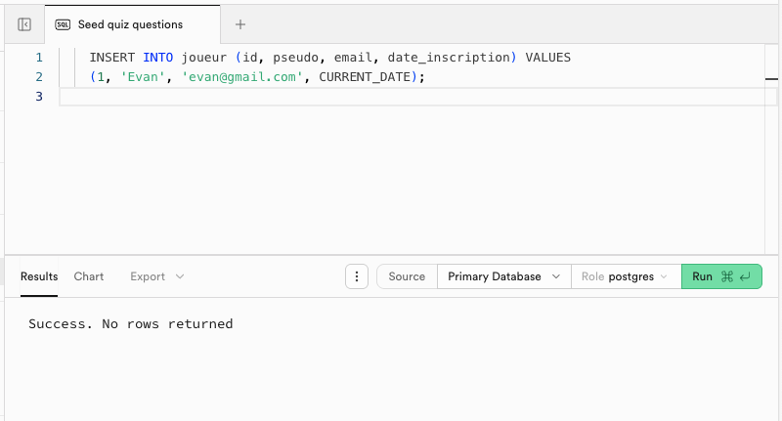This screenshot has height=421, width=782.
Task: Run the SQL query
Action: pyautogui.click(x=720, y=276)
